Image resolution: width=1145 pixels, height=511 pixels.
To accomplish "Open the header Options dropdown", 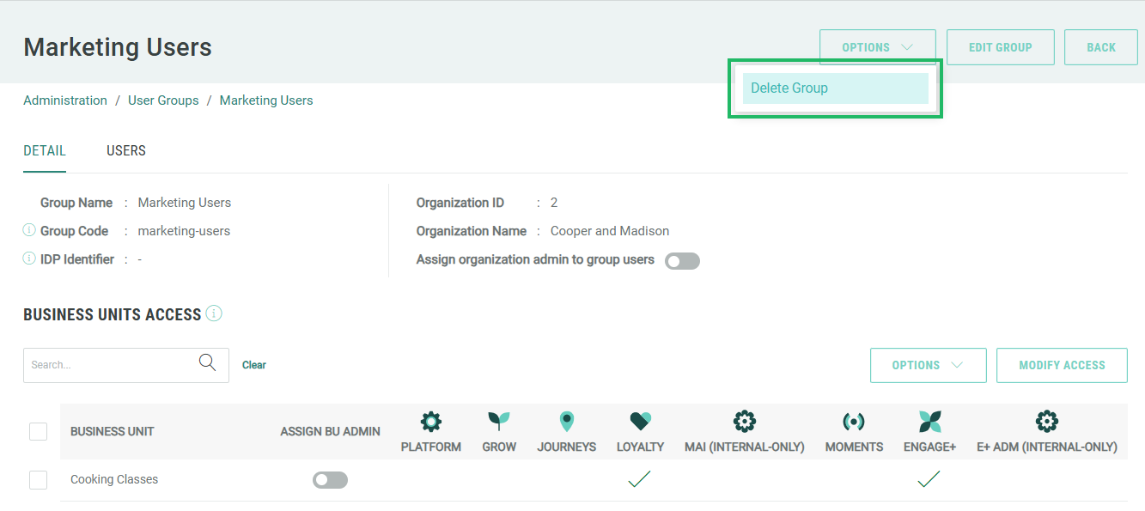I will click(877, 47).
